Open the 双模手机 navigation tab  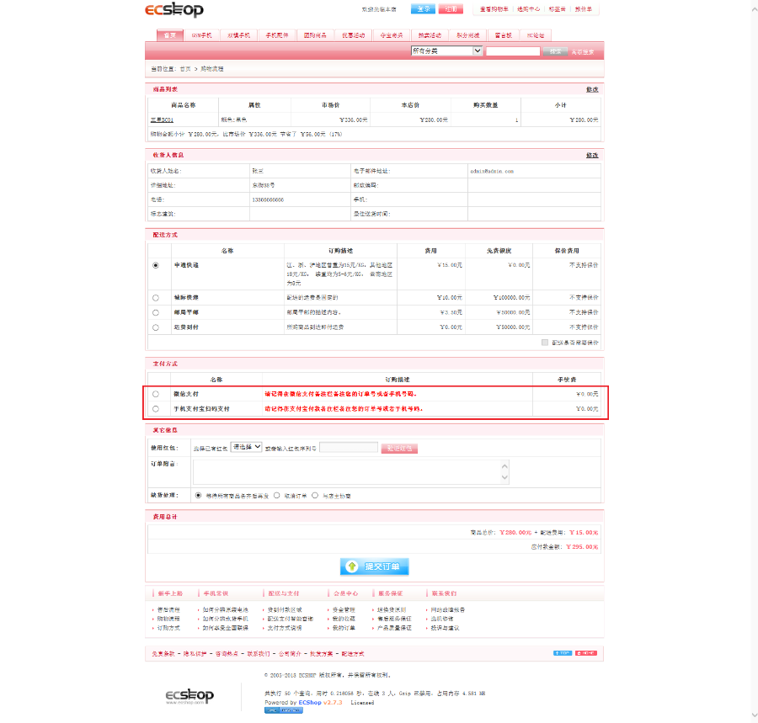(239, 35)
